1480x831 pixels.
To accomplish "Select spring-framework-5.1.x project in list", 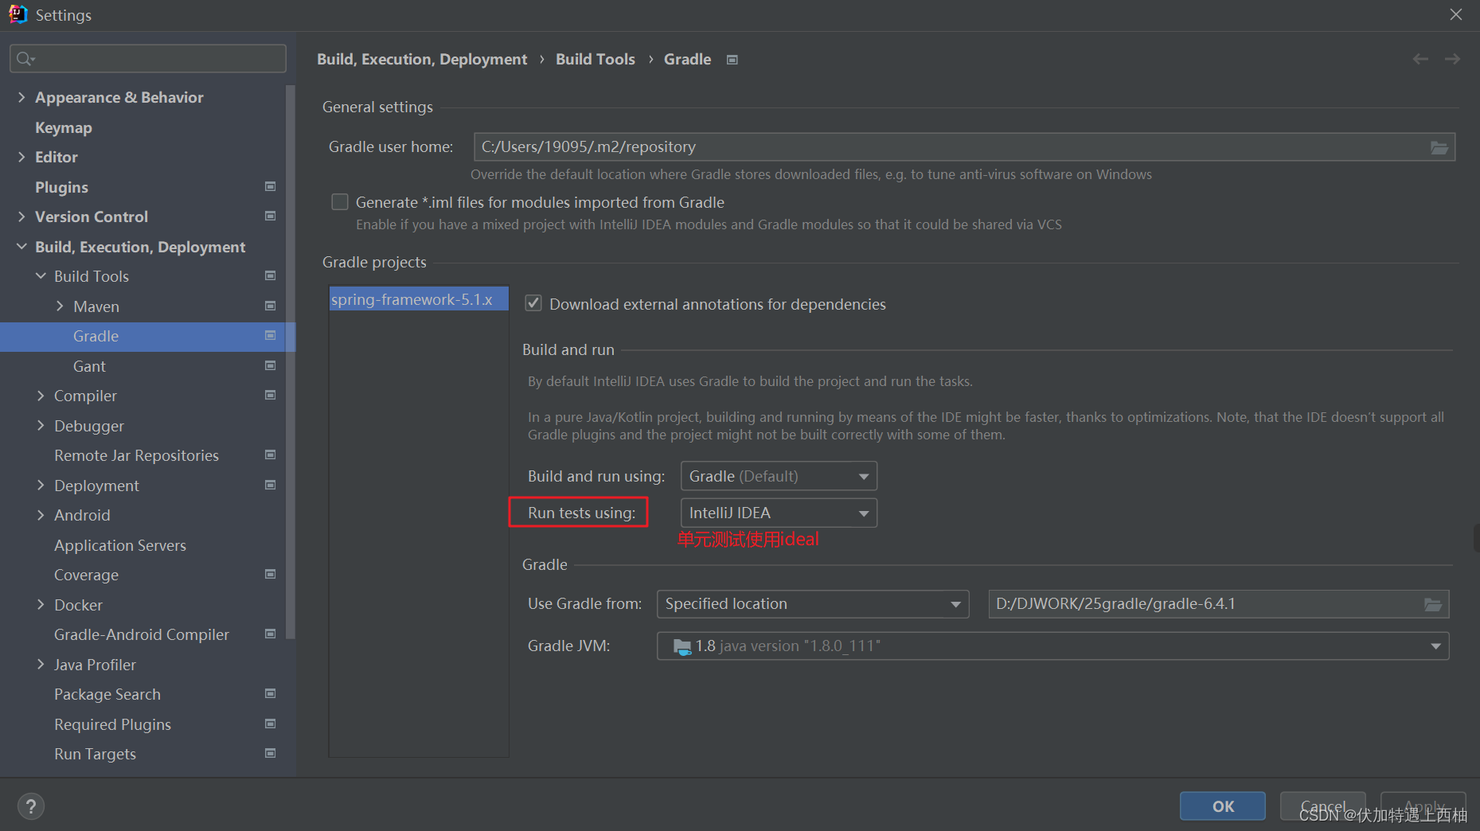I will 419,299.
